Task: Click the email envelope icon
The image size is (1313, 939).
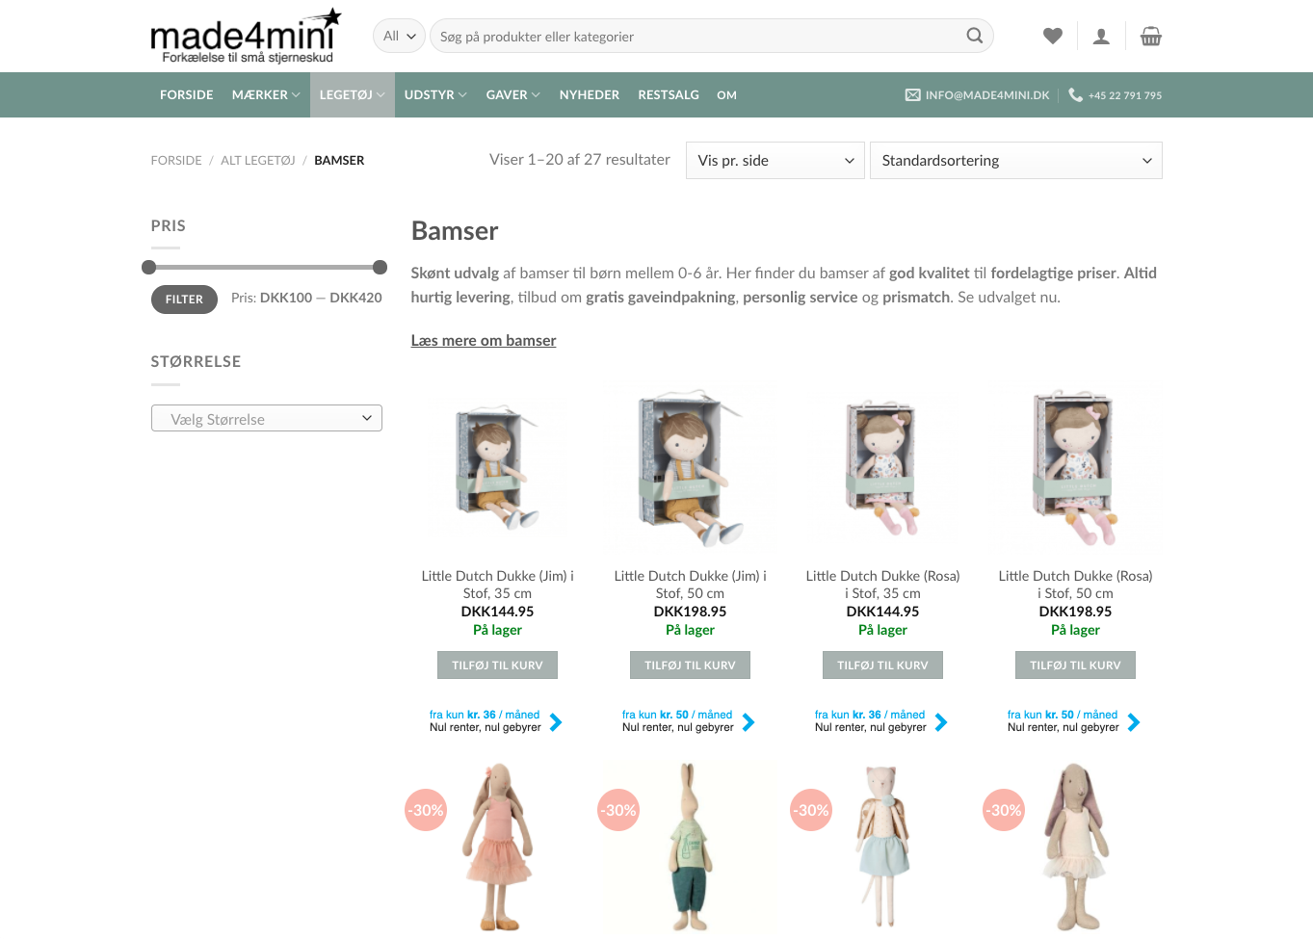Action: click(x=913, y=95)
